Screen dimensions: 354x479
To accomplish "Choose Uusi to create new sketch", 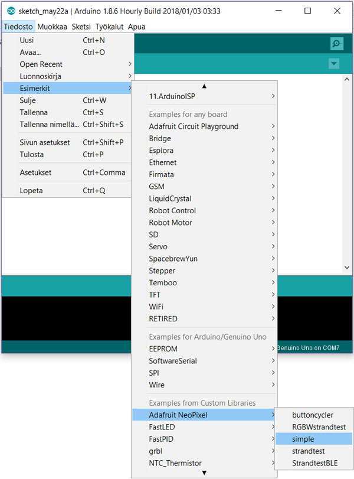I will [67, 40].
